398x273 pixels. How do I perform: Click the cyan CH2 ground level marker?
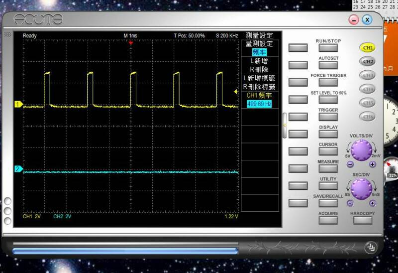coord(18,169)
